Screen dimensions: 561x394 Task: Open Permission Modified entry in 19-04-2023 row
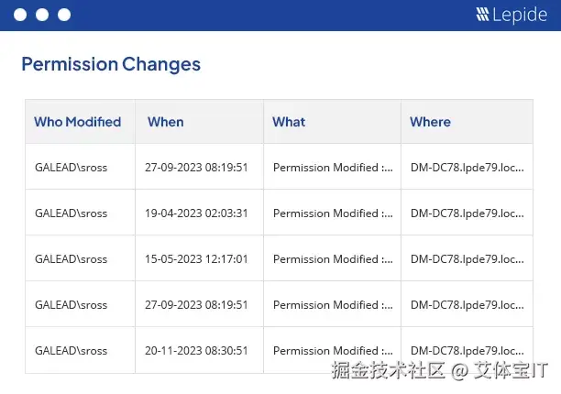332,213
